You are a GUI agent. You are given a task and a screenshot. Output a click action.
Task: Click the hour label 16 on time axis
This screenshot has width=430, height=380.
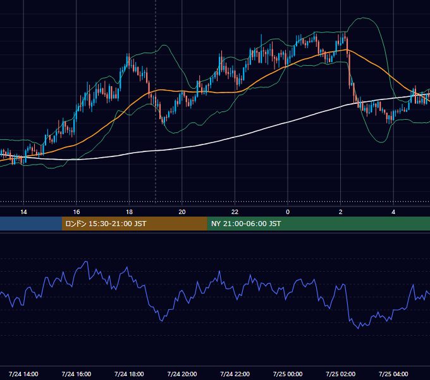tap(77, 212)
